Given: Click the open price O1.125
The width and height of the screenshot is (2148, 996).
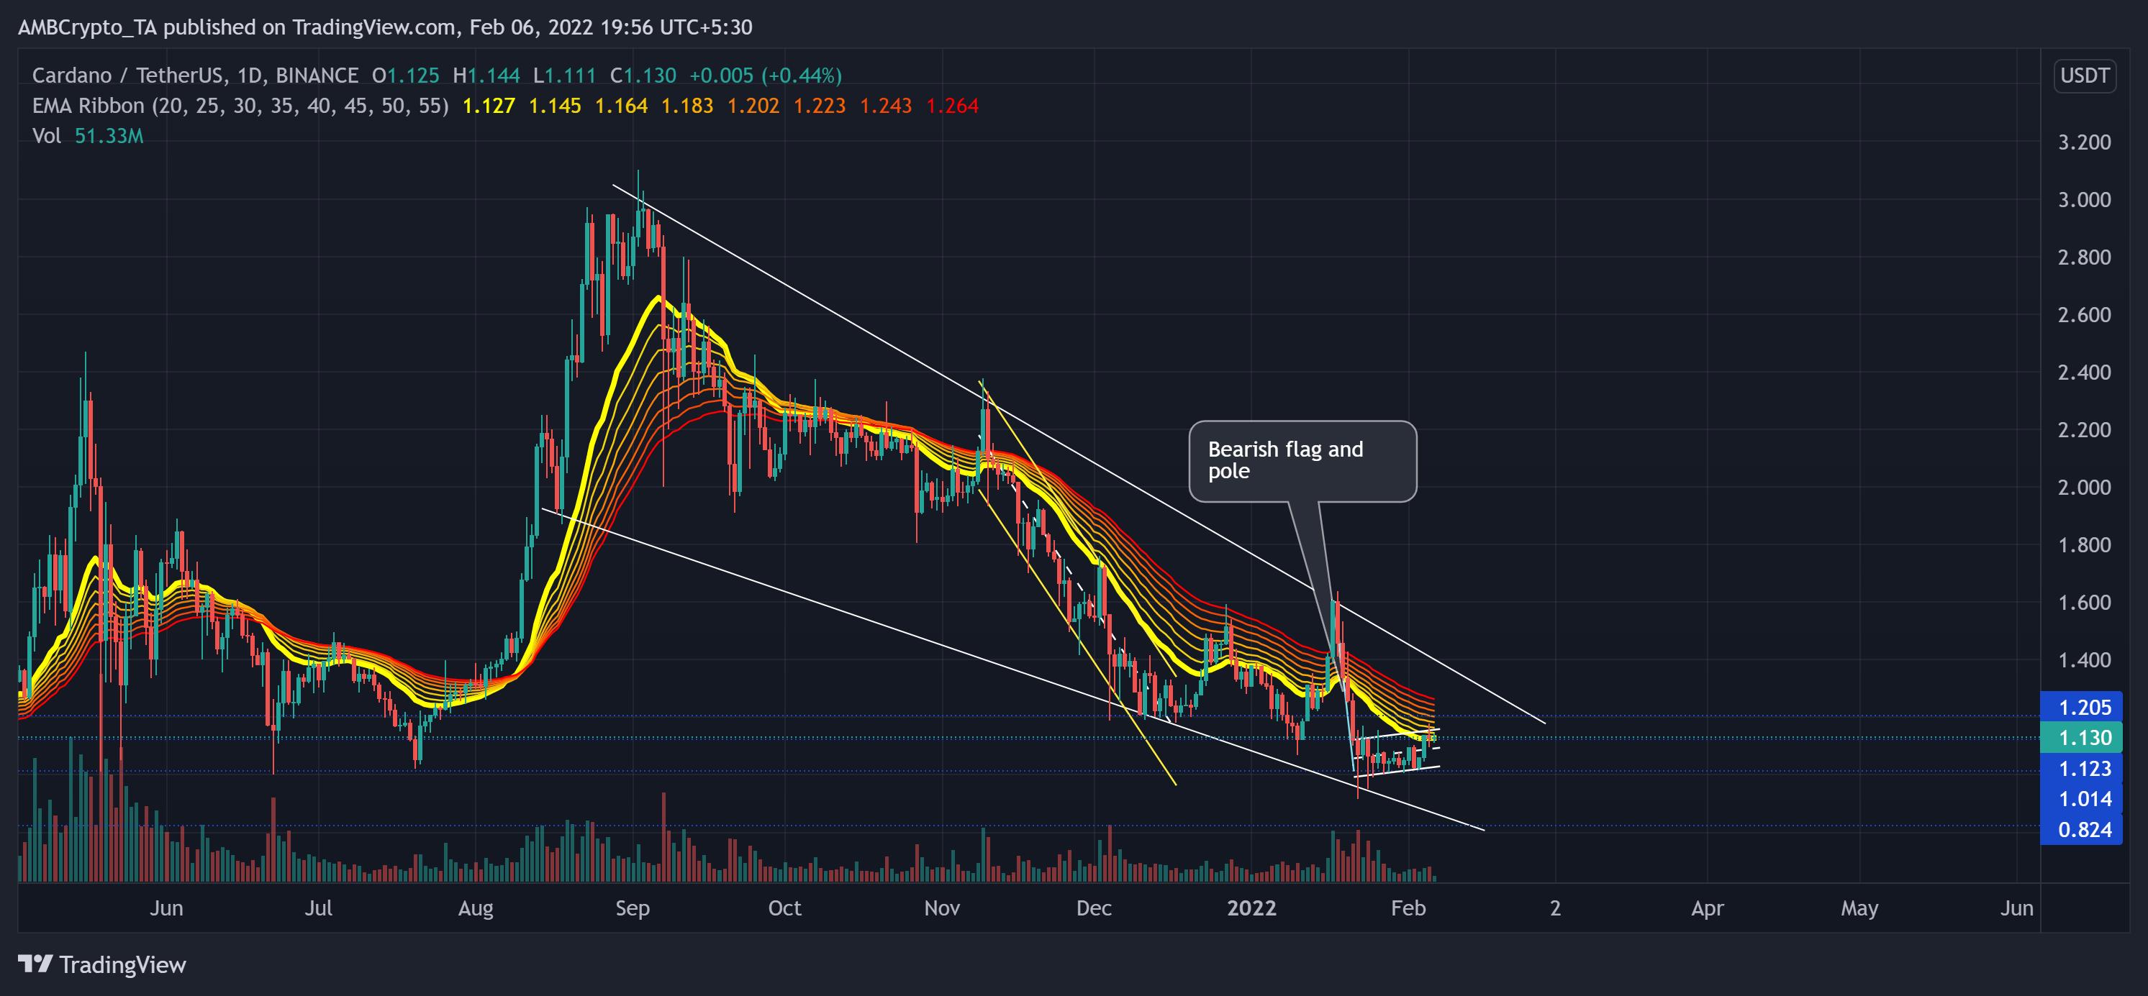Looking at the screenshot, I should [x=405, y=76].
